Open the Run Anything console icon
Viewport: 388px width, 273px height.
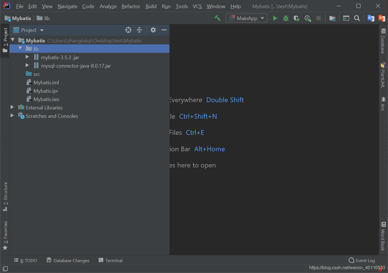click(x=346, y=18)
